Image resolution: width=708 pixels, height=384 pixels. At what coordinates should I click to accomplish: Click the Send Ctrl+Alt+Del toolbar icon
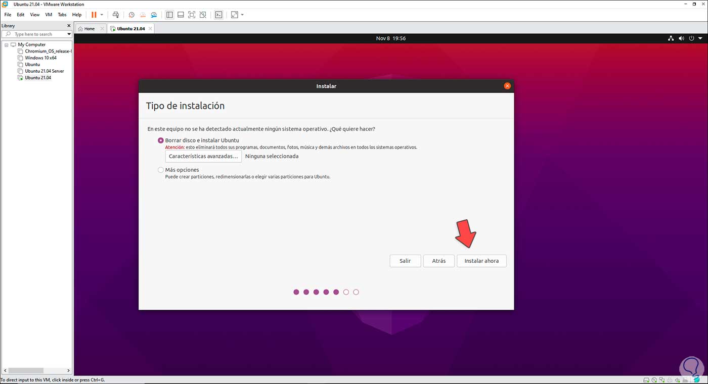point(116,15)
